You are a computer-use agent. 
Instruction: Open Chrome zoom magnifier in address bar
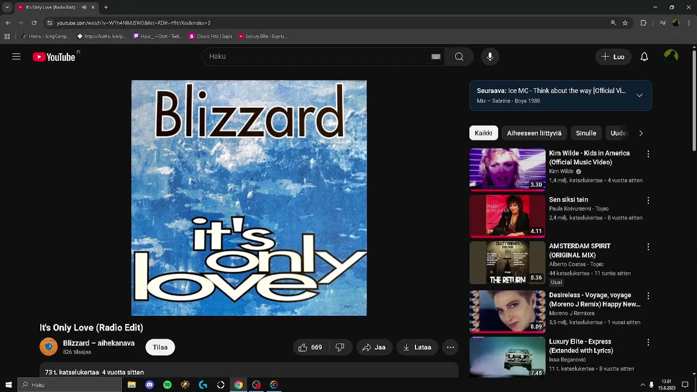click(613, 23)
